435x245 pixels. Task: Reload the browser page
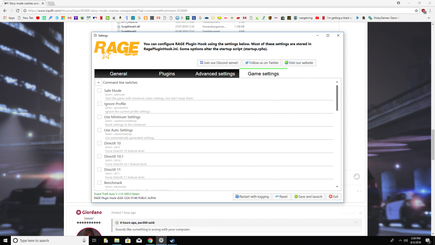click(x=17, y=10)
